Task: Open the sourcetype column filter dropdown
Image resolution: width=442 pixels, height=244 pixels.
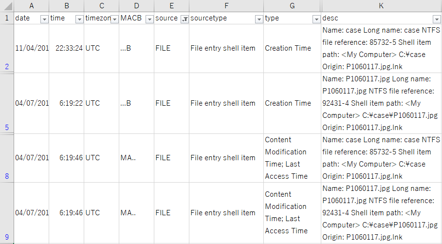Action: pyautogui.click(x=259, y=19)
